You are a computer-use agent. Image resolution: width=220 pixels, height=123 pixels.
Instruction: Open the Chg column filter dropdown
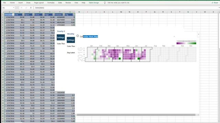click(x=74, y=15)
